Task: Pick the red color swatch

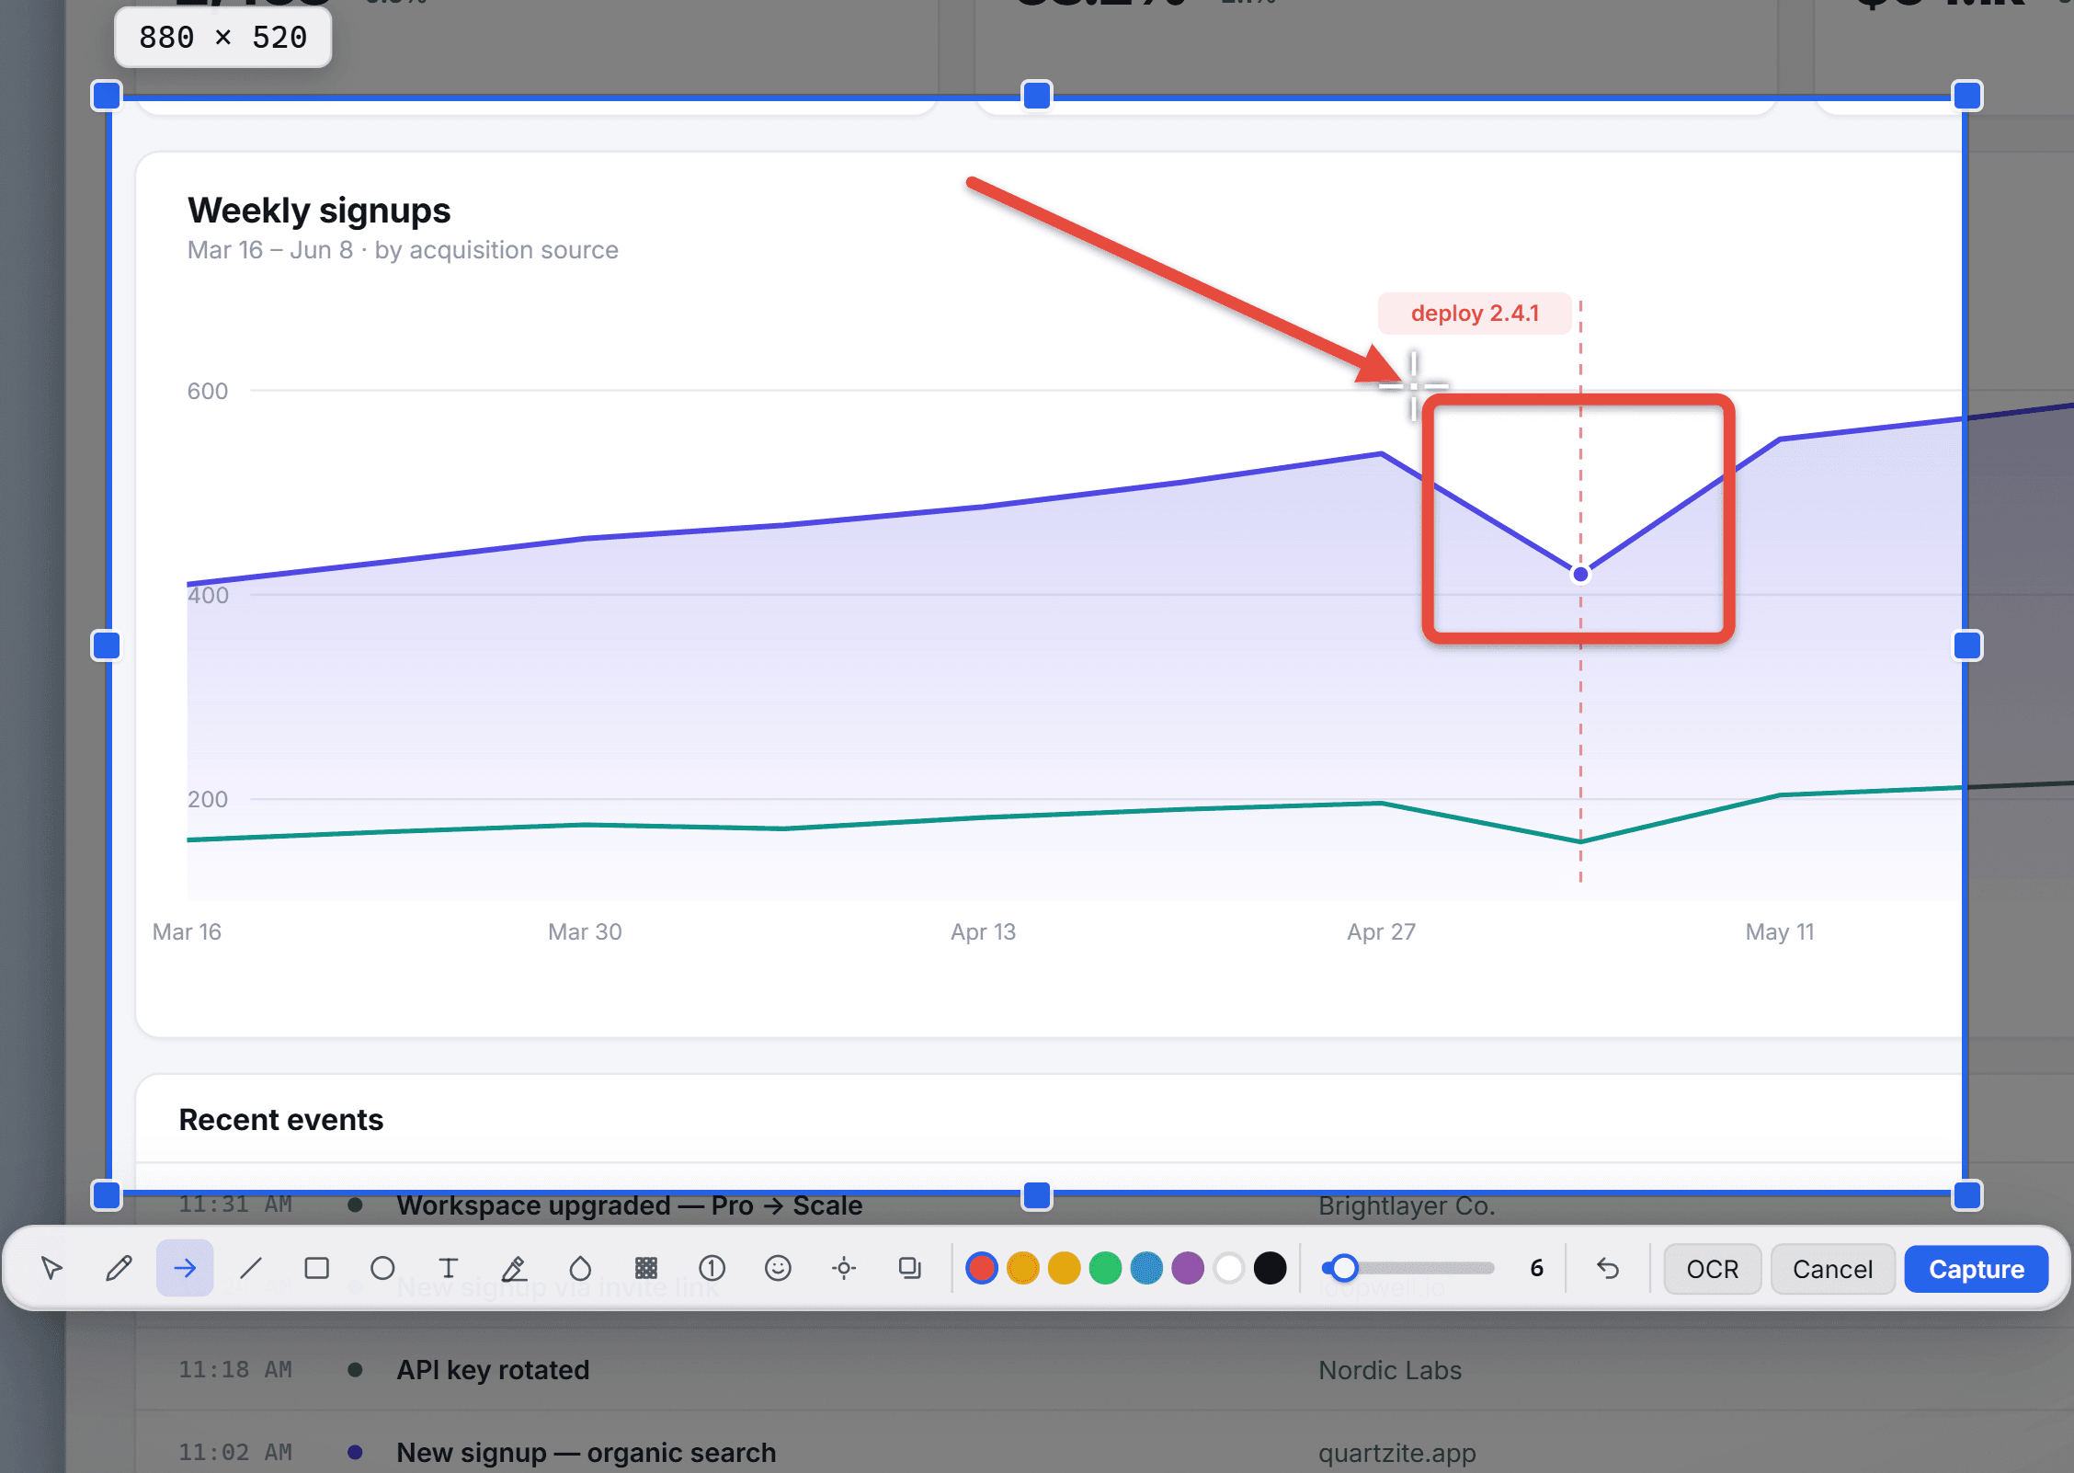Action: point(982,1269)
